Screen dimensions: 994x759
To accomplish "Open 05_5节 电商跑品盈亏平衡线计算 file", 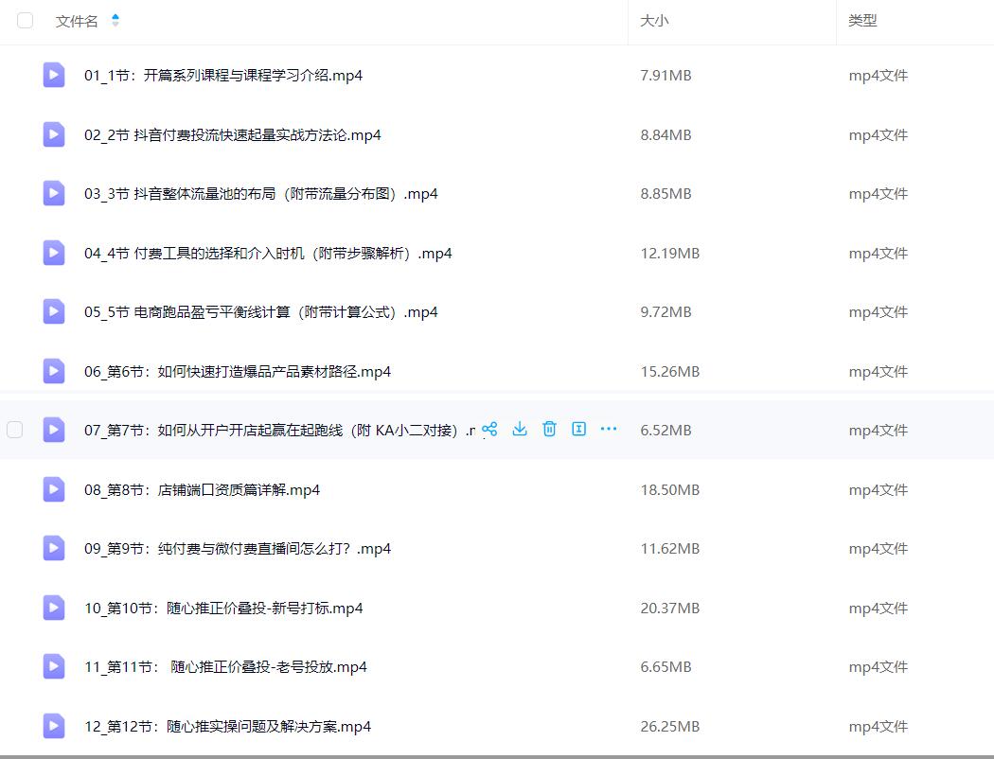I will click(260, 312).
